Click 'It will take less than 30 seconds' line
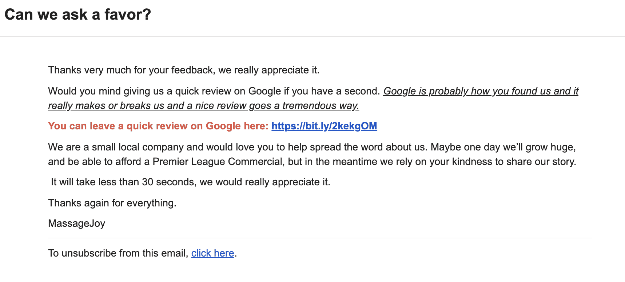625x282 pixels. pos(191,182)
